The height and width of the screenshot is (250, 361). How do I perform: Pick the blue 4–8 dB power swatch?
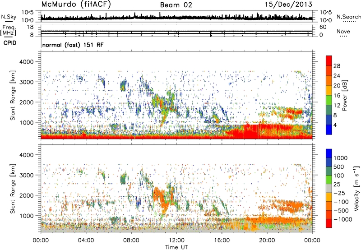coord(329,120)
